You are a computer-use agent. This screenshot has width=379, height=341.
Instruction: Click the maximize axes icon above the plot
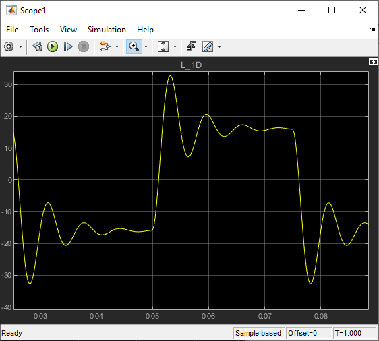click(373, 61)
